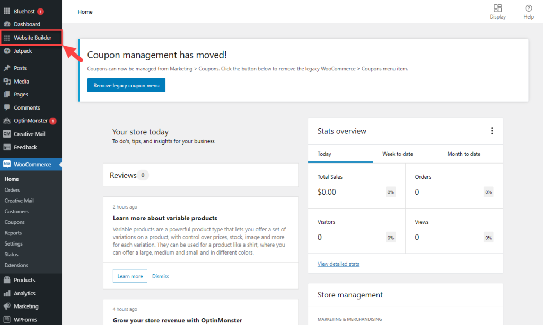
Task: Click the Comments bubble icon
Action: (x=7, y=107)
